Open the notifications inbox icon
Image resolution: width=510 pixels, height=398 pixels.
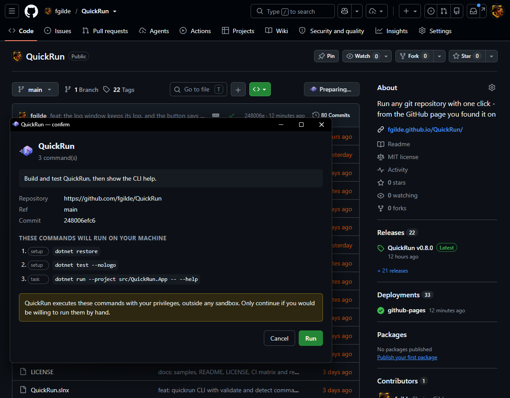pyautogui.click(x=473, y=11)
